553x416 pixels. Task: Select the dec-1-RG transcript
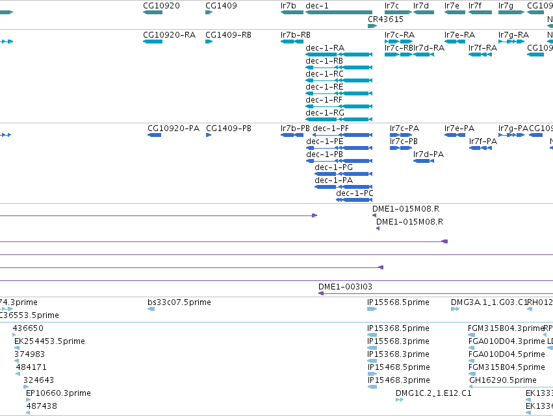click(x=339, y=119)
